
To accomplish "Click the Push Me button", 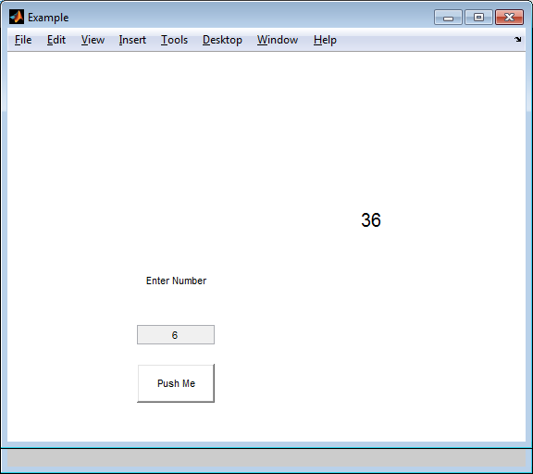I will (x=176, y=383).
